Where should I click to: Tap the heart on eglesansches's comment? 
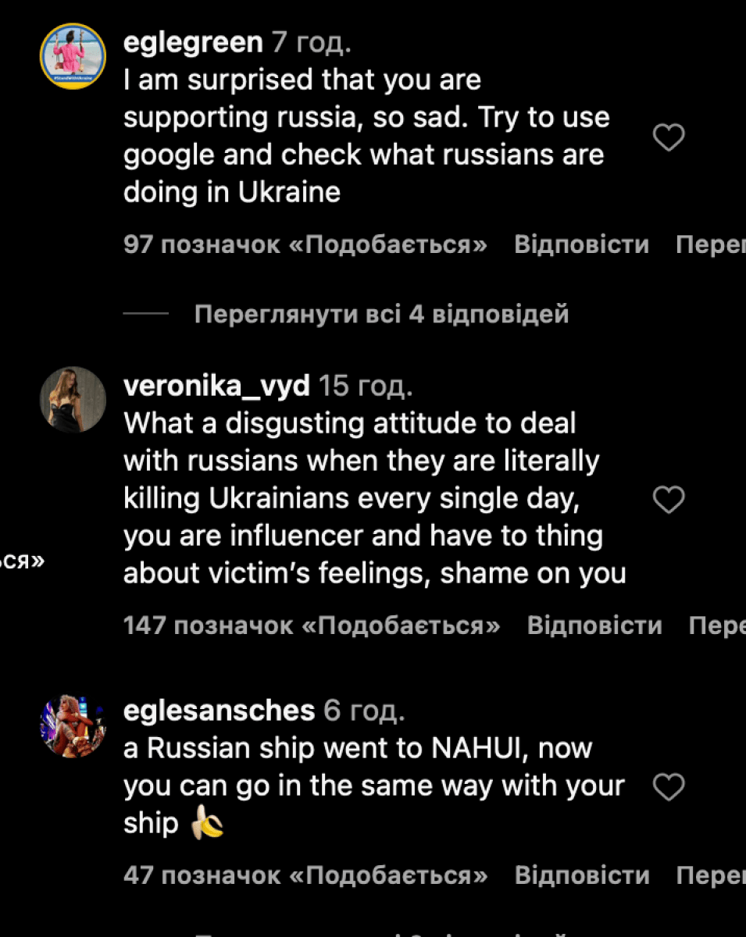668,787
